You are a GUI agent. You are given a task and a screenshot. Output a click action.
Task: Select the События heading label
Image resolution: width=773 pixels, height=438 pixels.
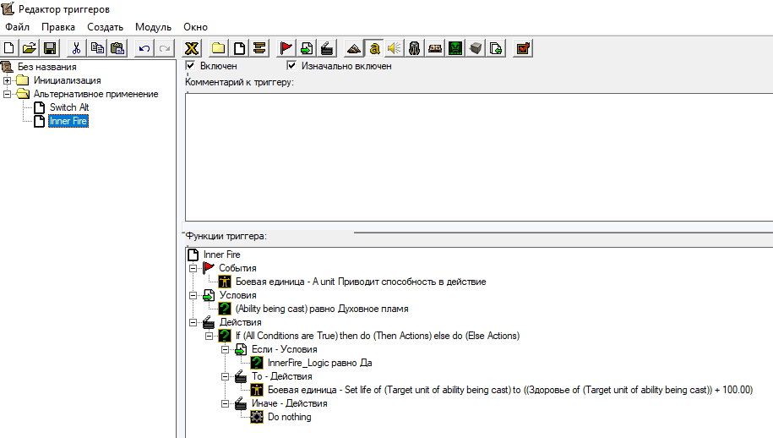(x=237, y=268)
